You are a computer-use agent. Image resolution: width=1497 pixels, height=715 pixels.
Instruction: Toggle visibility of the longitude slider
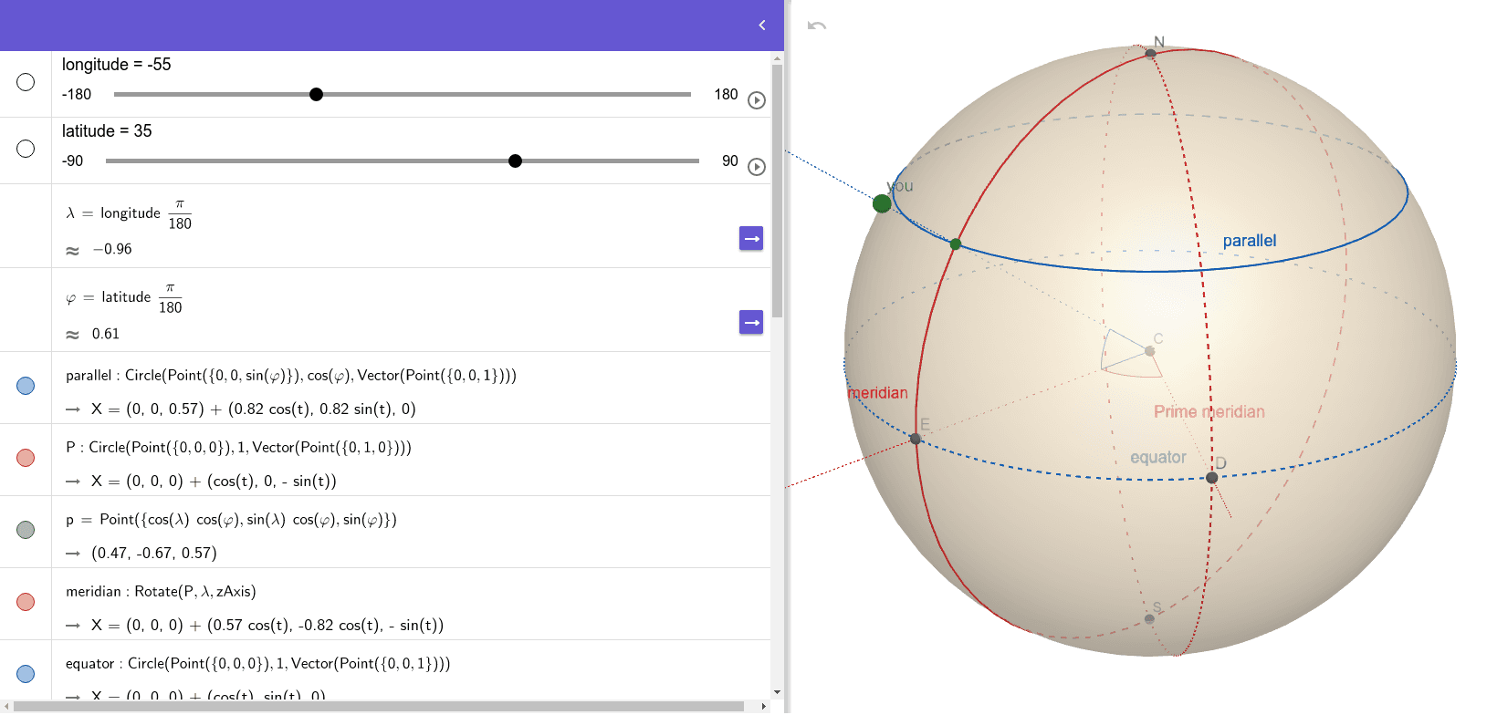tap(26, 82)
